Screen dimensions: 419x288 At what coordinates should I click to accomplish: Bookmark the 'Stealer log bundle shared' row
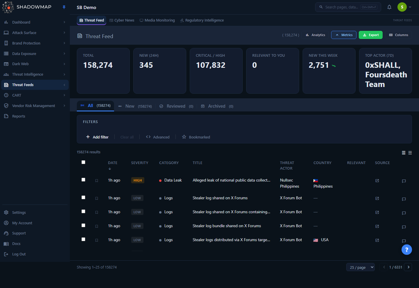(x=97, y=226)
